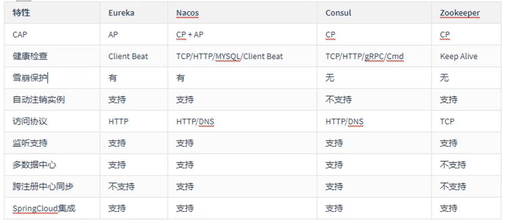Click Zookeeper's 支持 in SpringCloud集成 row
This screenshot has width=506, height=223.
(448, 208)
